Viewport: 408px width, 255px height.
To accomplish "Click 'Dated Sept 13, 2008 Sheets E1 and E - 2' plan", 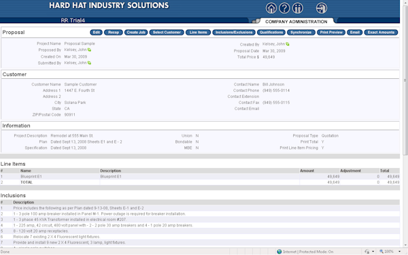I will (x=86, y=141).
